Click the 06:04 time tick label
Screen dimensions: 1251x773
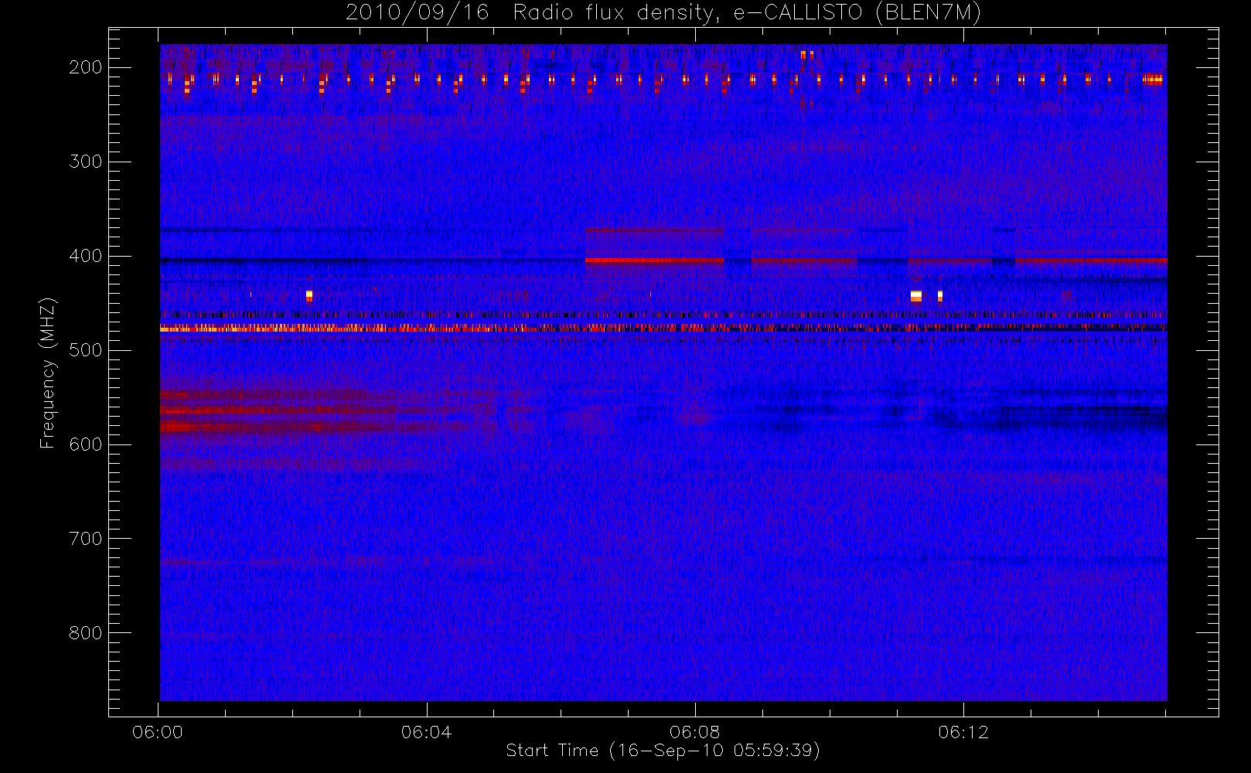[426, 732]
